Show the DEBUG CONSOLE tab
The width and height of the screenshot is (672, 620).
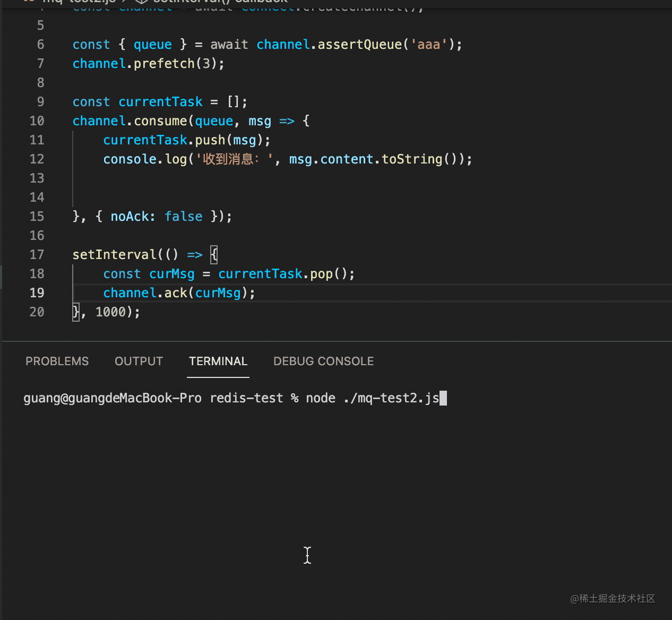(323, 361)
